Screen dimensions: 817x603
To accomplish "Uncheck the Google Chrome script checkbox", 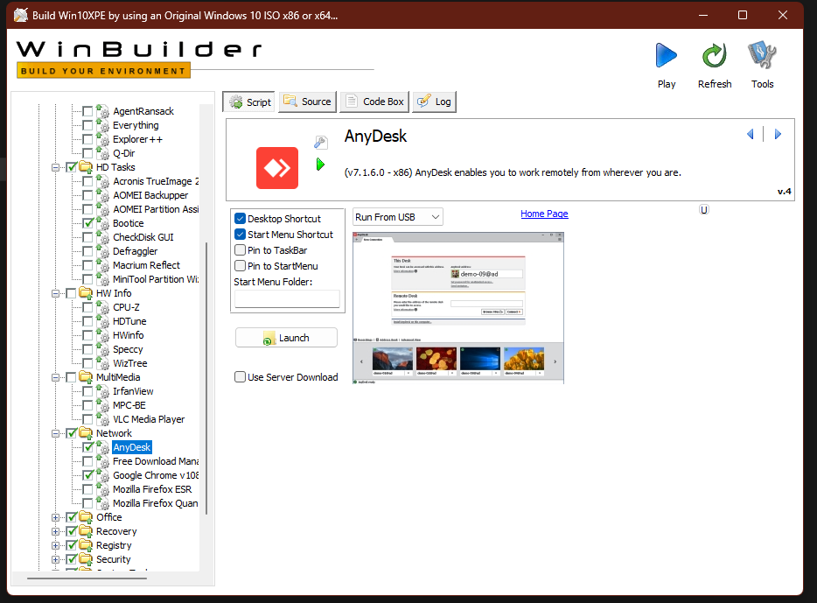I will tap(87, 475).
